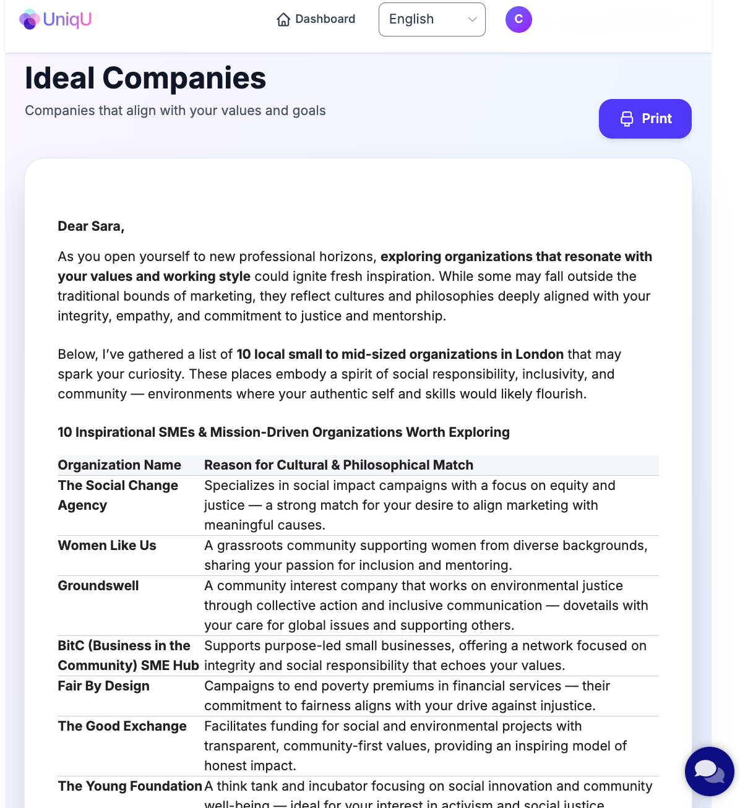Select the Women Like Us organization name
Image resolution: width=740 pixels, height=808 pixels.
(107, 546)
